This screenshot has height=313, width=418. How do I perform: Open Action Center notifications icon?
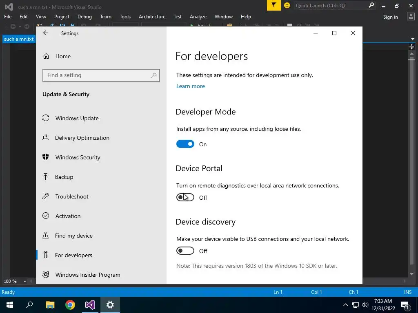click(405, 305)
